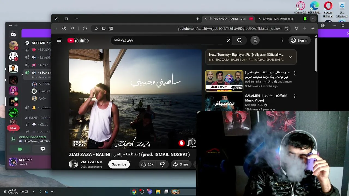Open Chrome from taskbar
349x196 pixels.
click(134, 192)
